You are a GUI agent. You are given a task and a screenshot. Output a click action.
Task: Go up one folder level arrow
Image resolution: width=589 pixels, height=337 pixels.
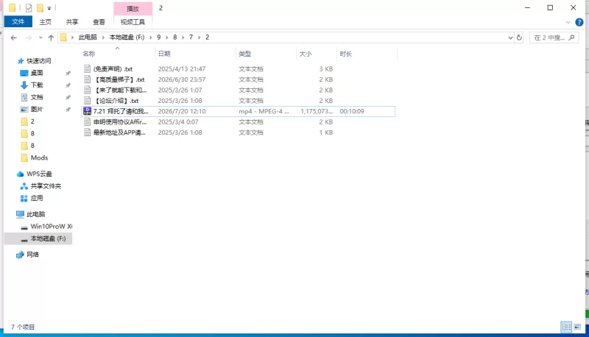51,38
